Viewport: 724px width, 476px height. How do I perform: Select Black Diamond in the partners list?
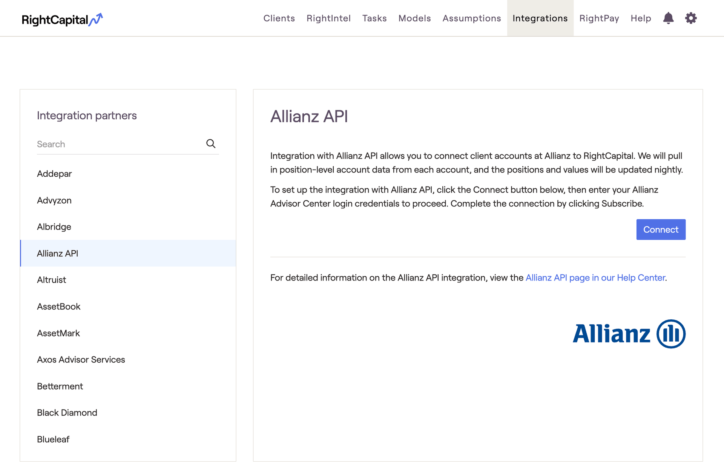tap(67, 413)
